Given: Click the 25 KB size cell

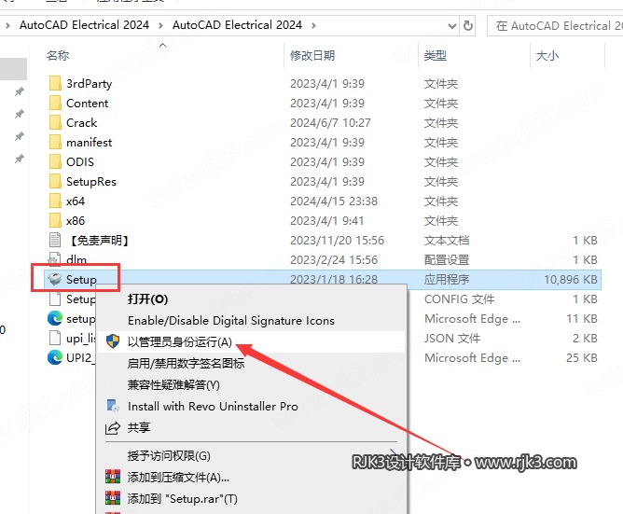Looking at the screenshot, I should tap(582, 358).
